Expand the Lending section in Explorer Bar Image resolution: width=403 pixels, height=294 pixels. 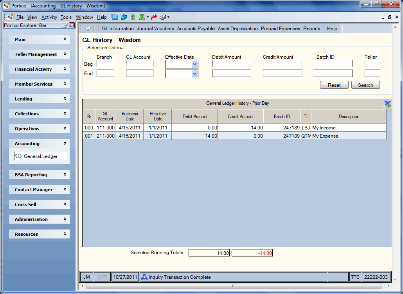tap(40, 99)
